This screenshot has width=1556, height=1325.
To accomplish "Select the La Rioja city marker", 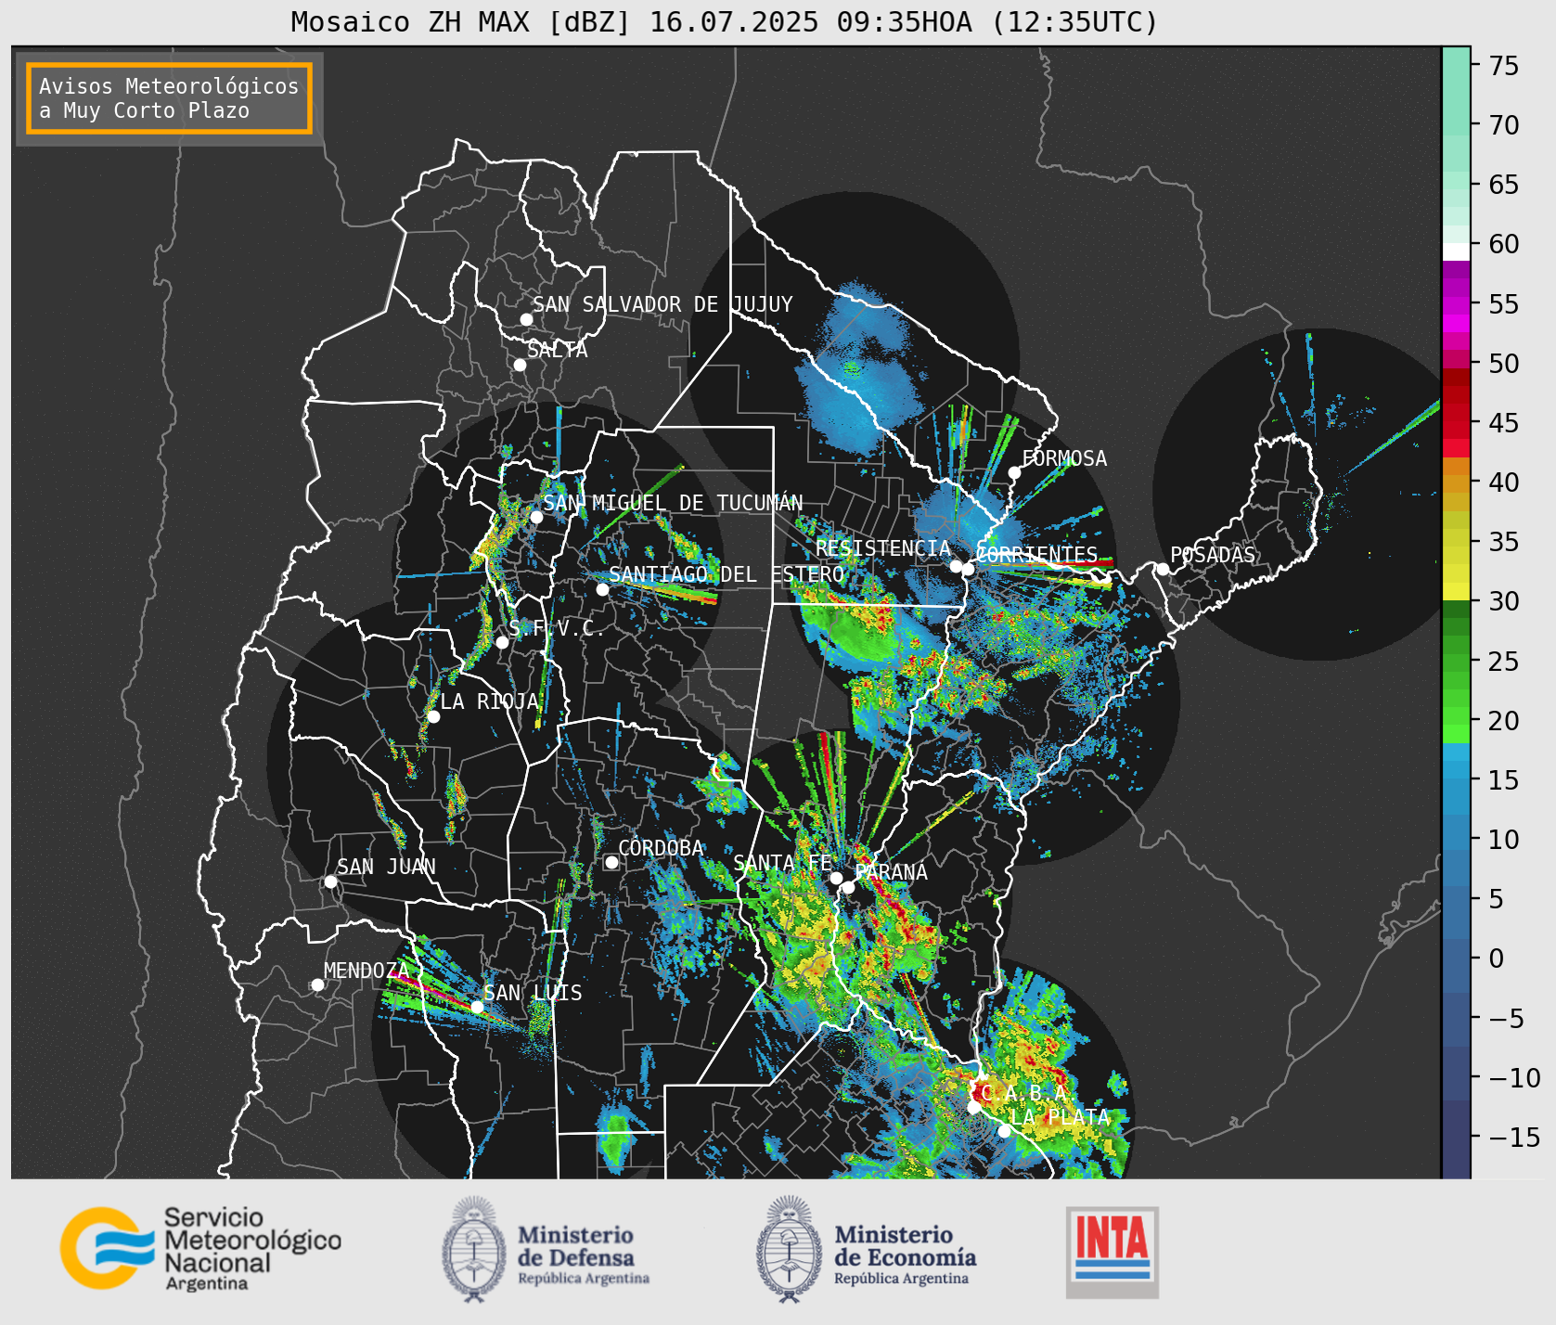I will pos(433,716).
